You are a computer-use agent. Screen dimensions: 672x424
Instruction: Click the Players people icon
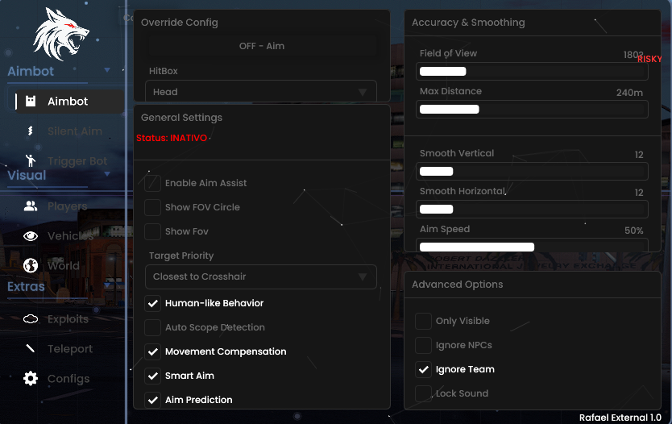(x=31, y=206)
